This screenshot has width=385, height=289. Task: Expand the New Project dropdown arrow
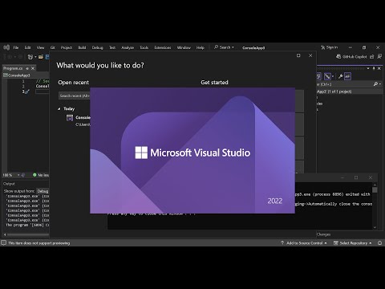[x=35, y=57]
